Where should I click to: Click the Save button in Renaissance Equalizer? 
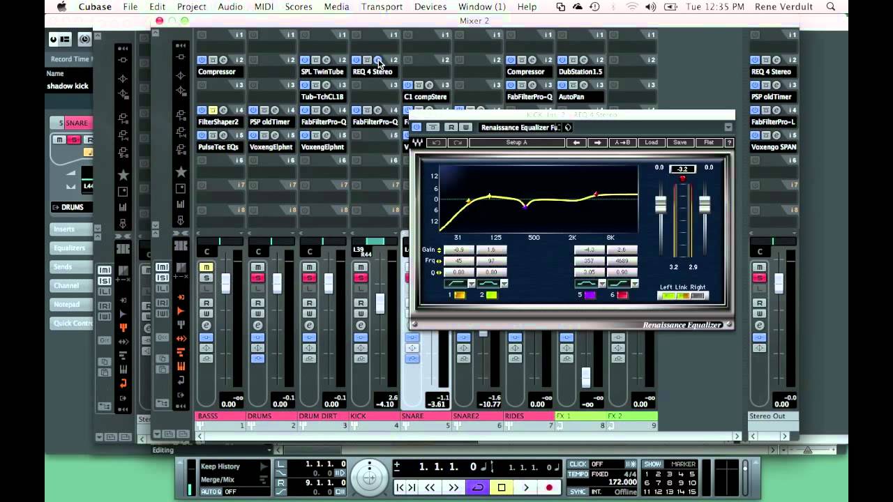point(680,142)
